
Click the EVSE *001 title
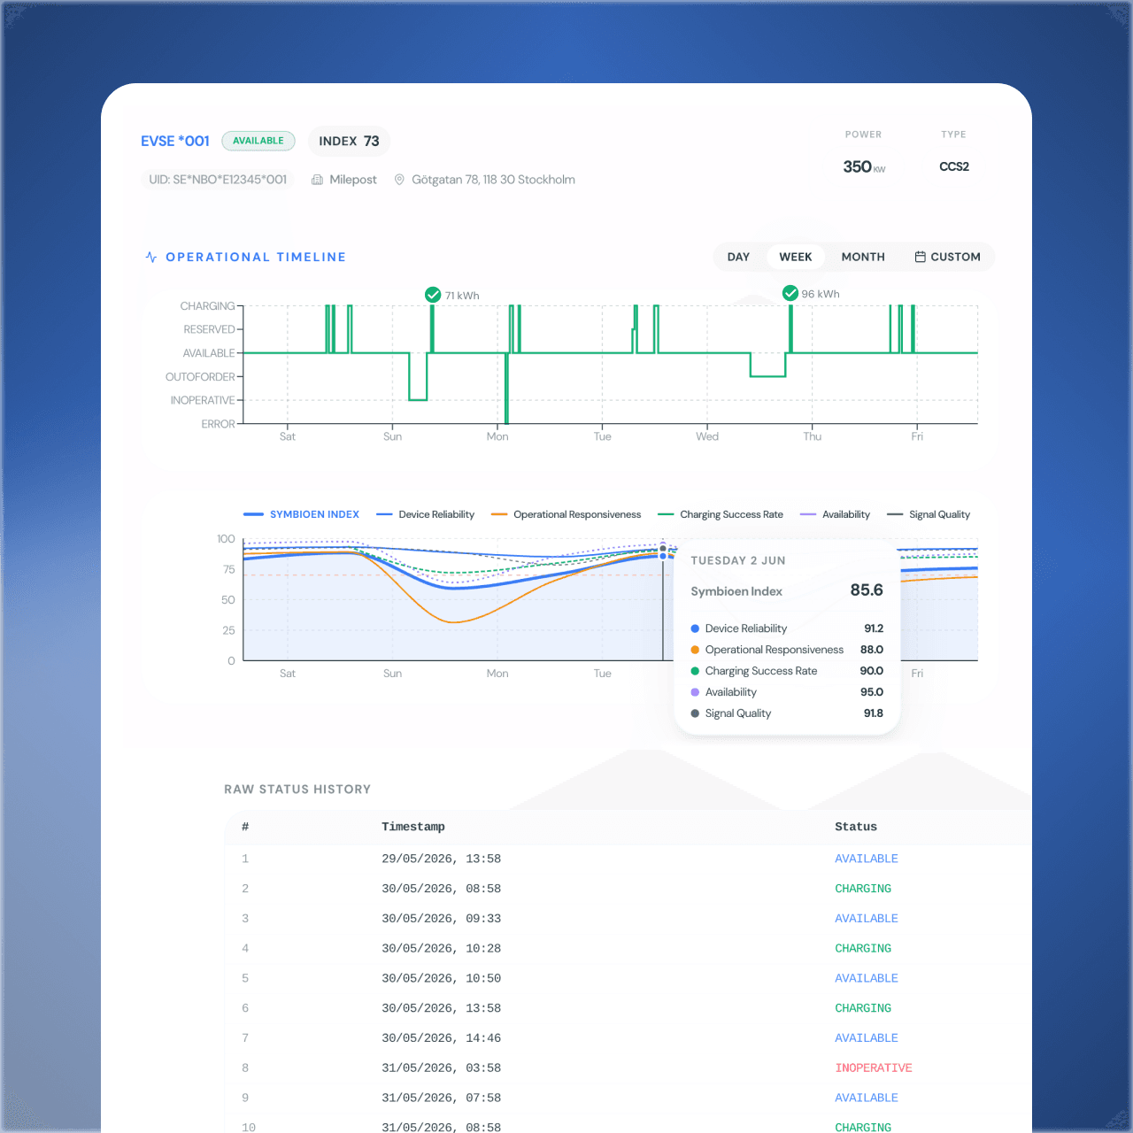pos(175,141)
